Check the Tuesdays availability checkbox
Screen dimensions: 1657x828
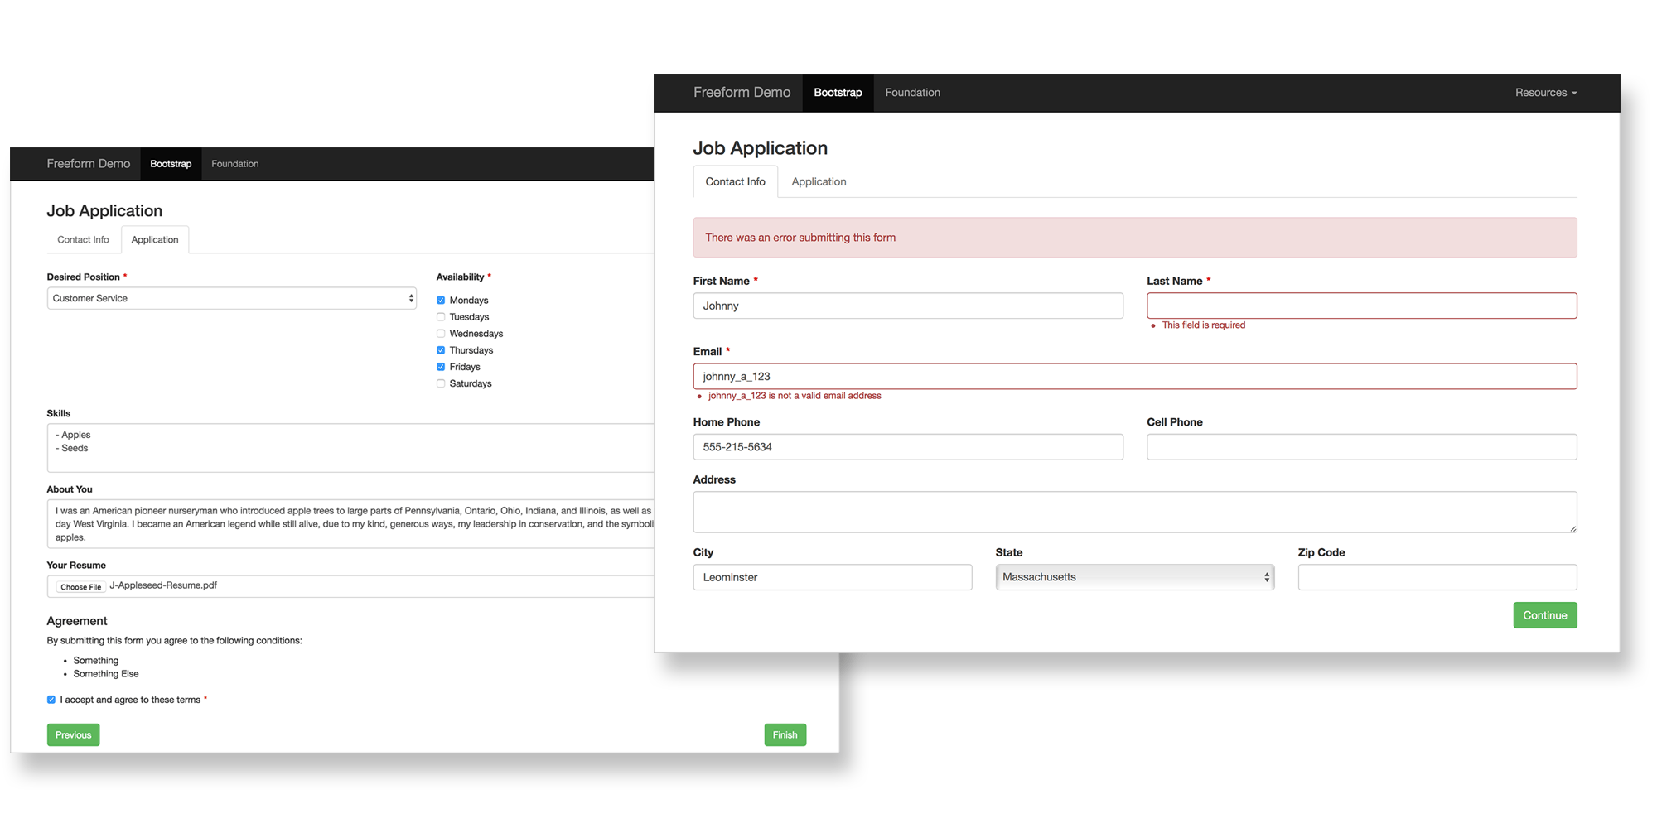click(x=441, y=317)
